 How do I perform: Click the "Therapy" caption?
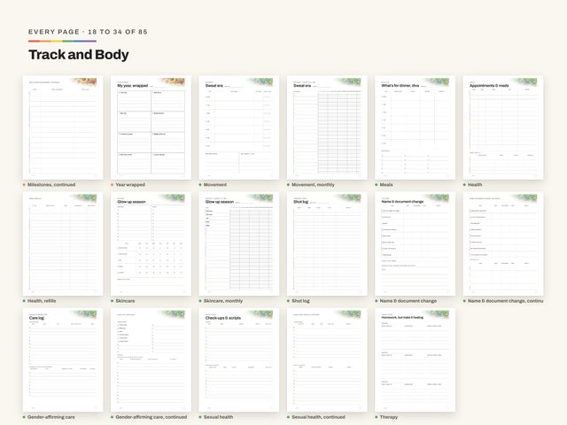click(x=389, y=417)
